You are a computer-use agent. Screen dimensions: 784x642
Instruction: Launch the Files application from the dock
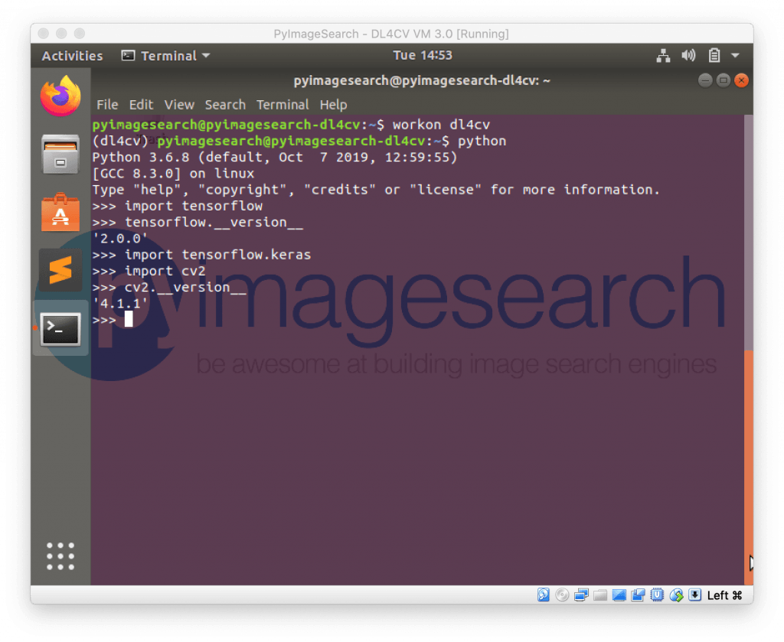[x=60, y=154]
